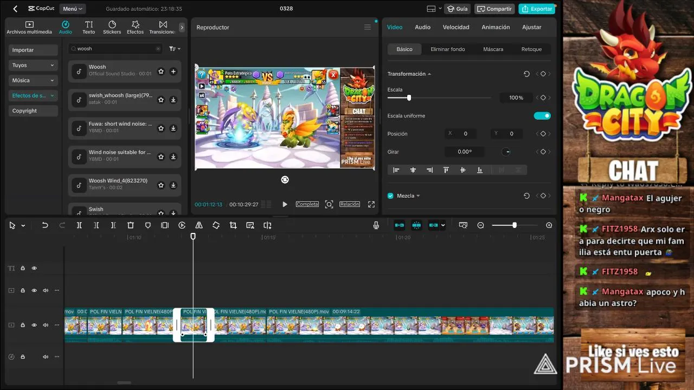Open the layout selector dropdown in title bar
Image resolution: width=694 pixels, height=390 pixels.
[434, 9]
